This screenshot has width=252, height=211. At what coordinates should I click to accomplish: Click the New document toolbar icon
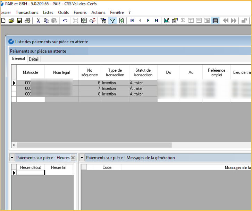(x=3, y=21)
